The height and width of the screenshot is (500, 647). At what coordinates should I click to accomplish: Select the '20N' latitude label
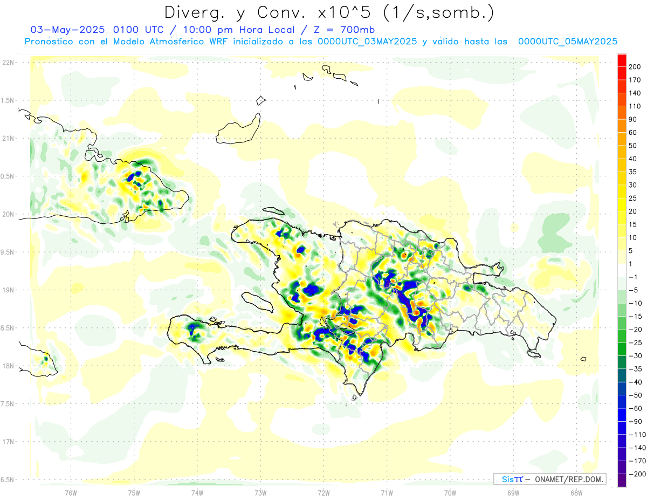tap(8, 214)
